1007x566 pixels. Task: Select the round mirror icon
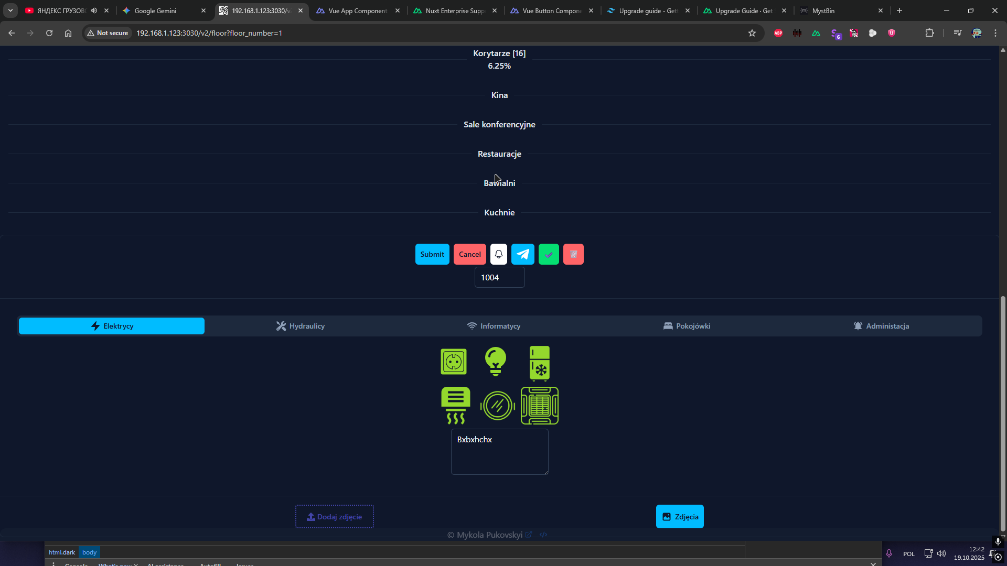[x=497, y=405]
